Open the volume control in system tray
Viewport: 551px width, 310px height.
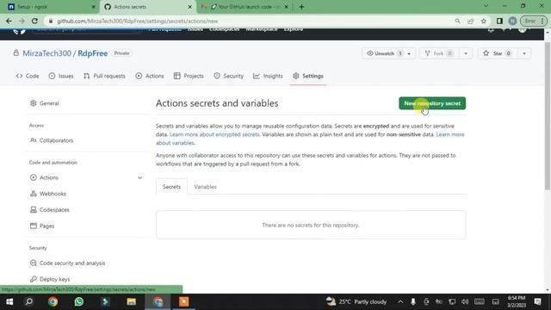tap(465, 301)
